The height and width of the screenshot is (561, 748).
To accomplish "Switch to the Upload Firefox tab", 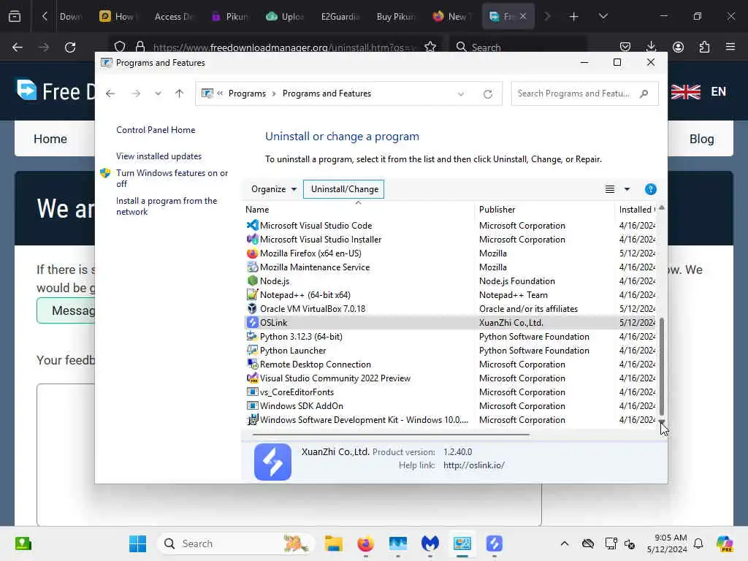I will pos(285,17).
